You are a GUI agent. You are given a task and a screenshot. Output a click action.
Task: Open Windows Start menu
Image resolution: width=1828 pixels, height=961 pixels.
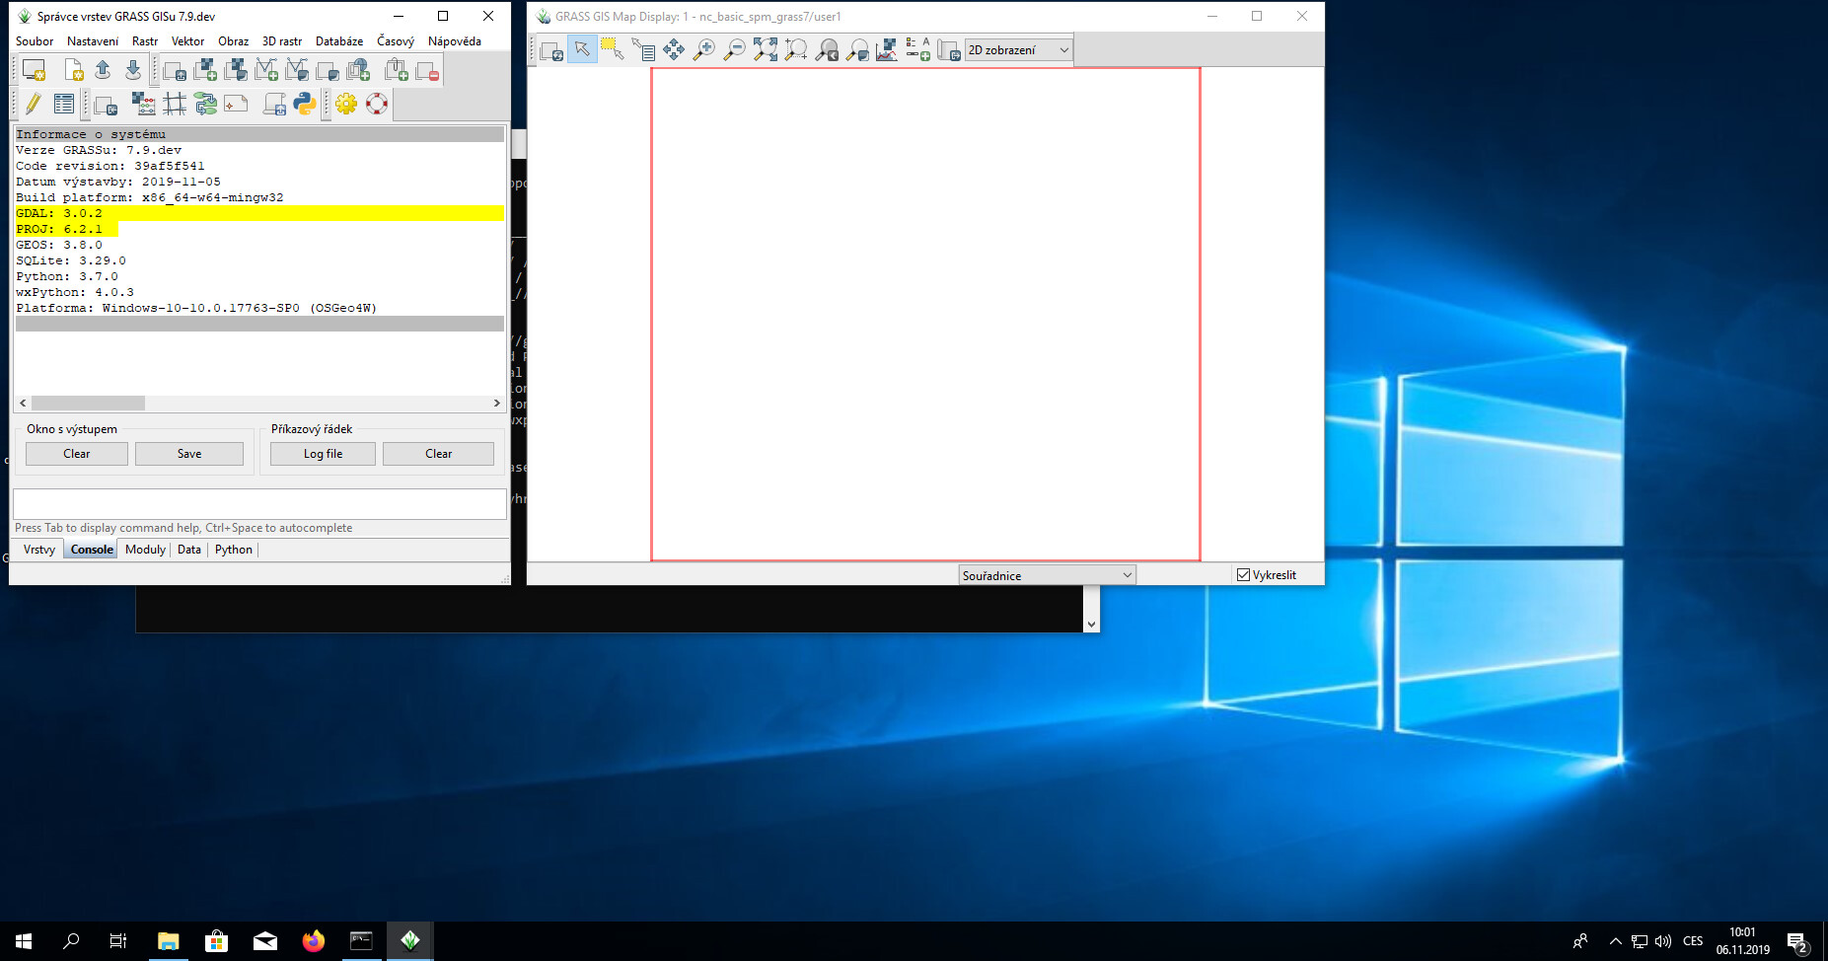24,941
